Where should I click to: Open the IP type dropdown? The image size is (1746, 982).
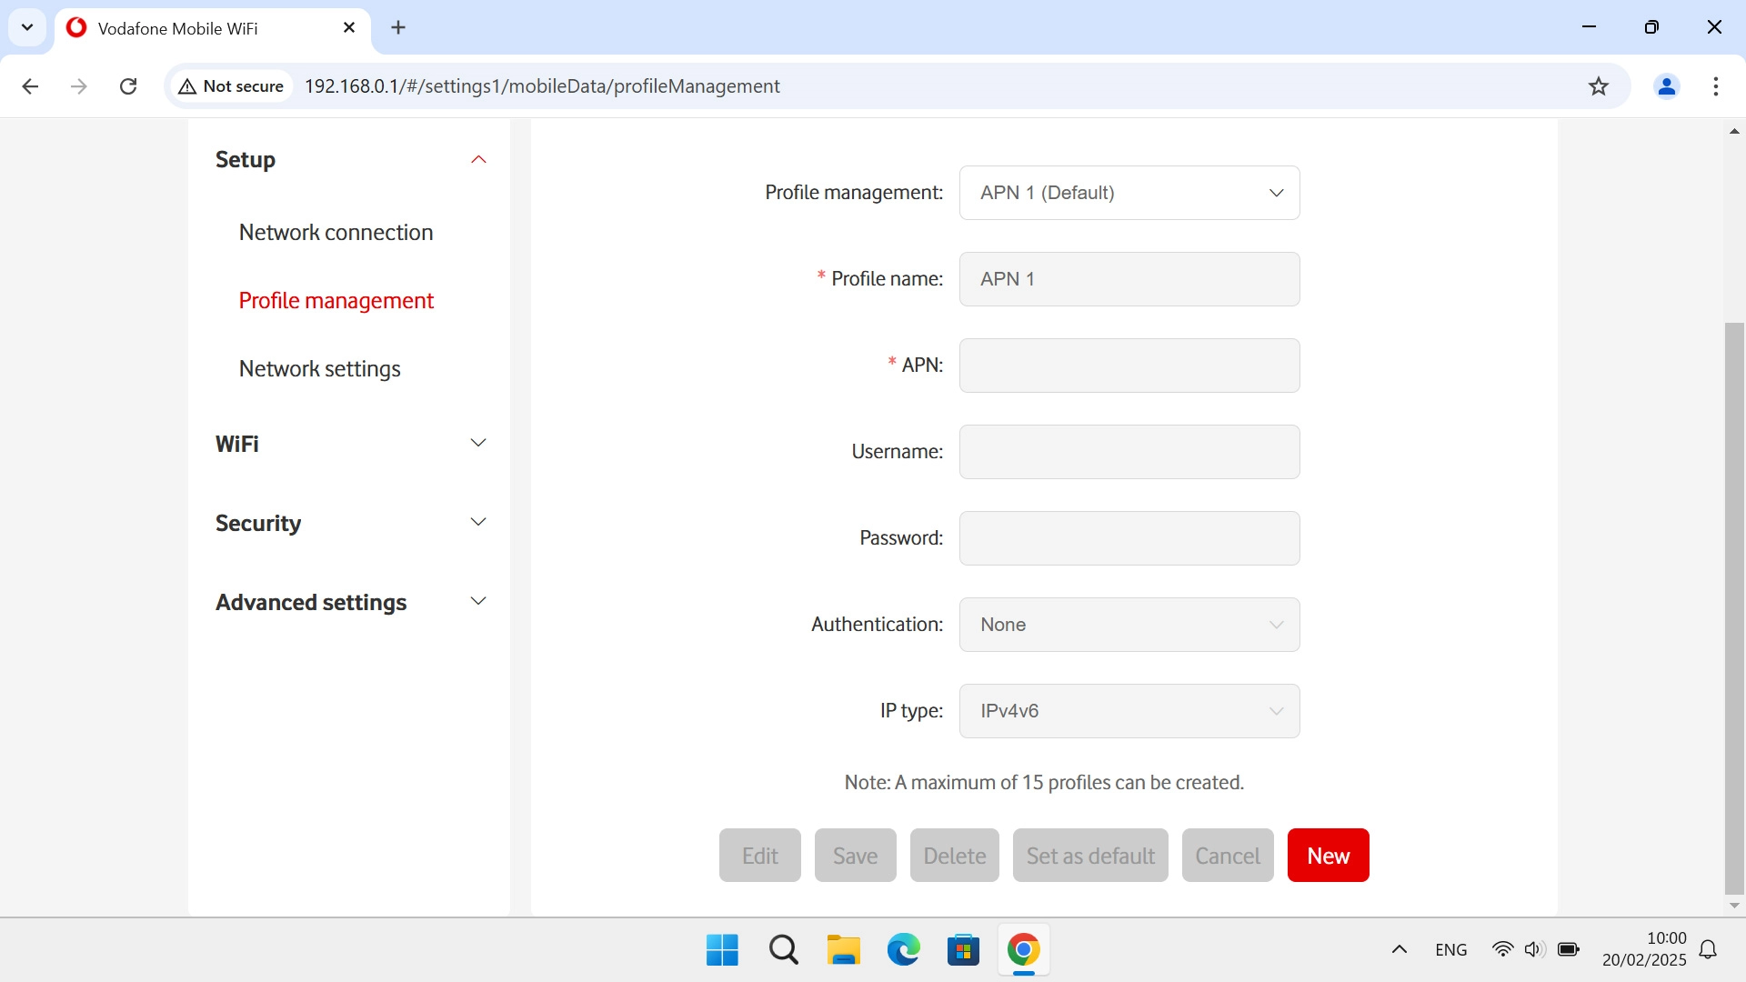[1129, 711]
